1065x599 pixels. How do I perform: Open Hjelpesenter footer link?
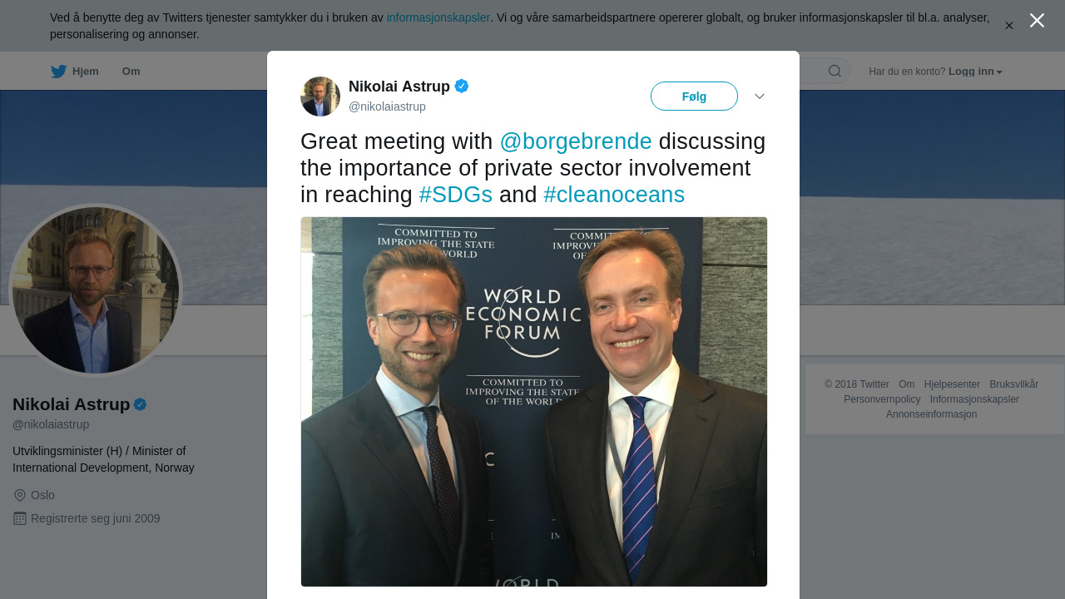(952, 384)
